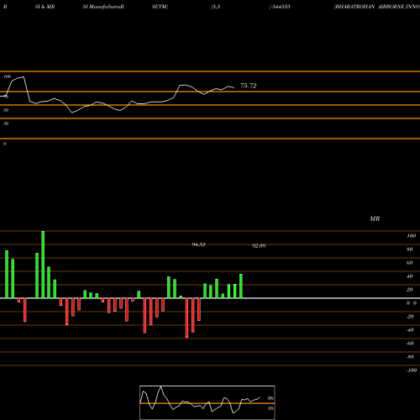420x420 pixels.
Task: Click the 50 label on the RSI axis
Action: coord(6,110)
